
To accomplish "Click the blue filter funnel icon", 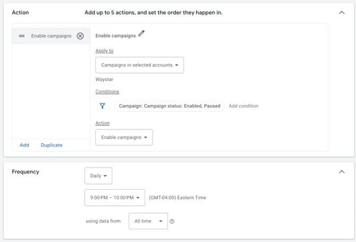I will [x=102, y=106].
